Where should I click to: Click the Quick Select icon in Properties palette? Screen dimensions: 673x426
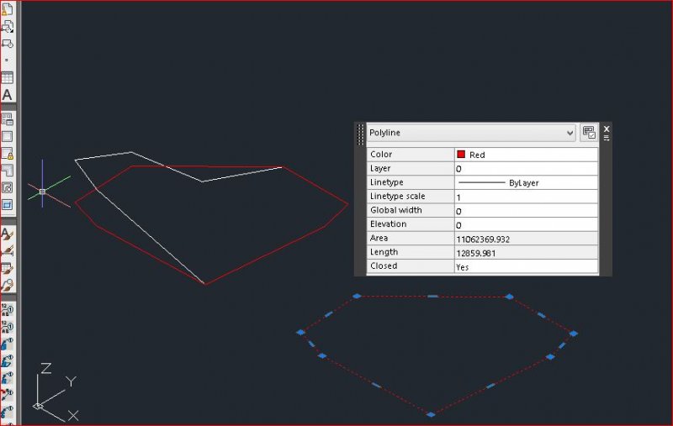[589, 133]
